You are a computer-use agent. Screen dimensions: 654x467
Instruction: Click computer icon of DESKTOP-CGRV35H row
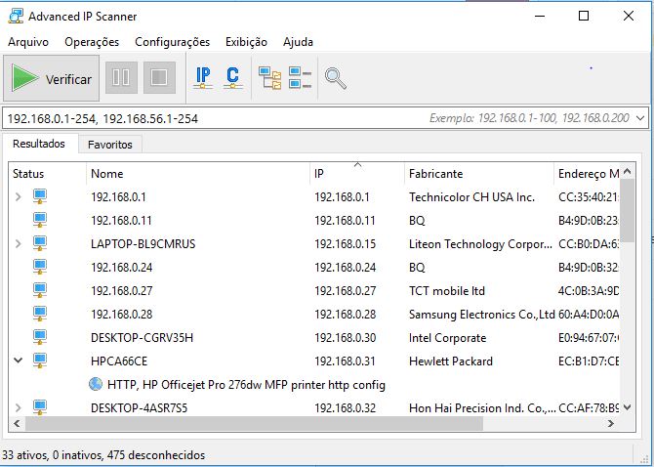pos(40,337)
